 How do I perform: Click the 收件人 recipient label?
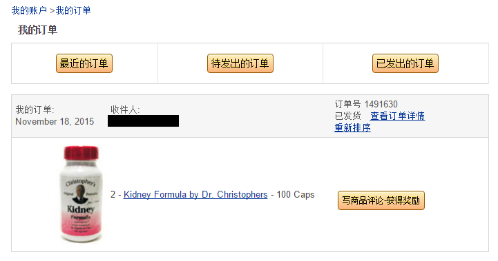coord(125,110)
